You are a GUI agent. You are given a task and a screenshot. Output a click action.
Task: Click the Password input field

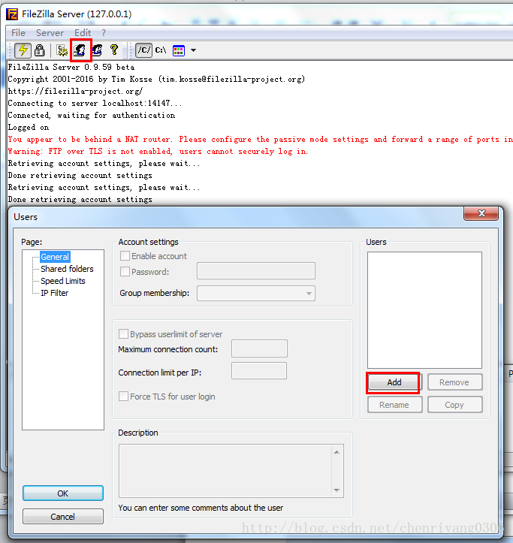pos(256,271)
